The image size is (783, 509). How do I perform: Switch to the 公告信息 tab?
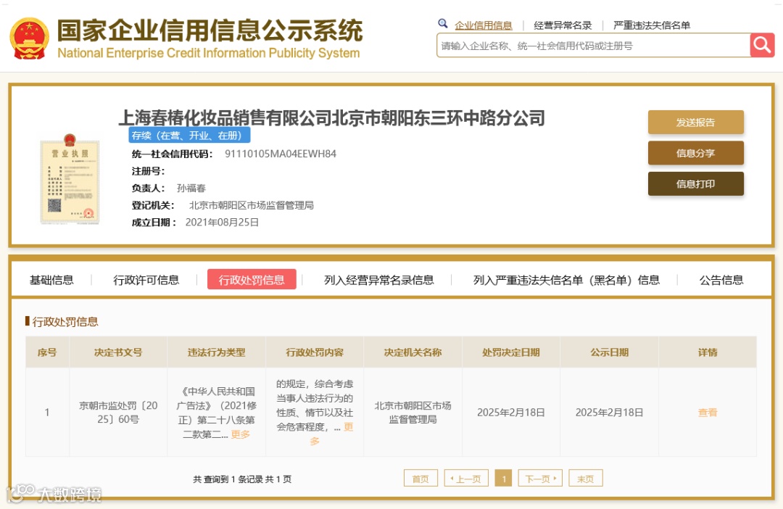(721, 280)
